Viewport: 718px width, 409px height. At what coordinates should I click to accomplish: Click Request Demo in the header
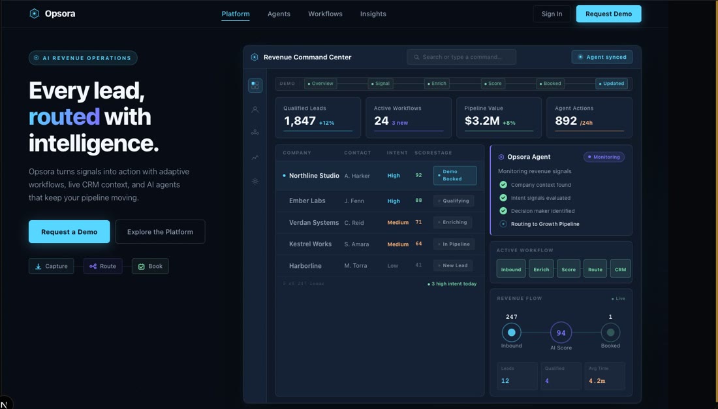pos(608,14)
